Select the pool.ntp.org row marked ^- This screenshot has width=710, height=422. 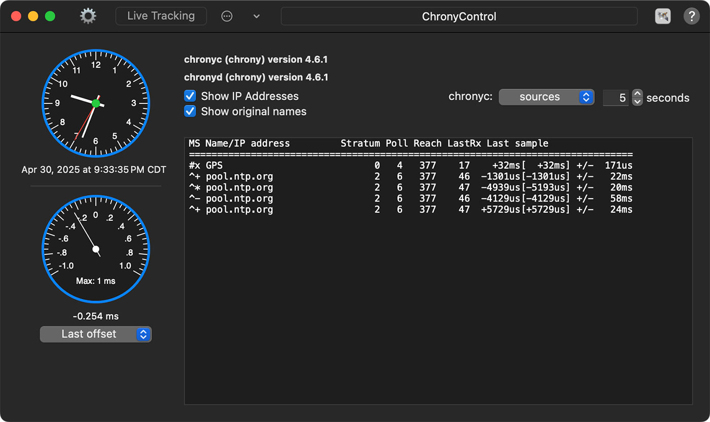coord(411,199)
